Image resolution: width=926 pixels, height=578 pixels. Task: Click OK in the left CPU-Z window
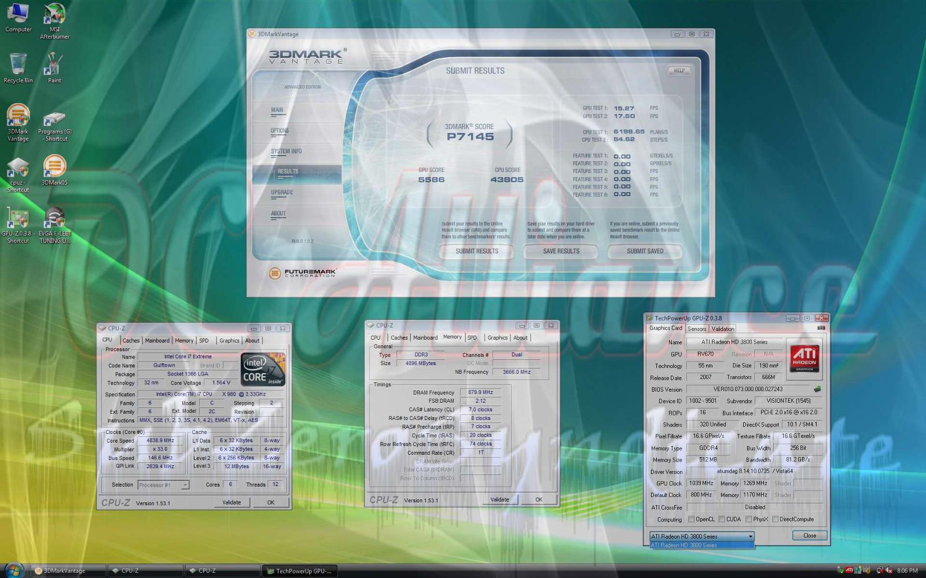pos(270,502)
